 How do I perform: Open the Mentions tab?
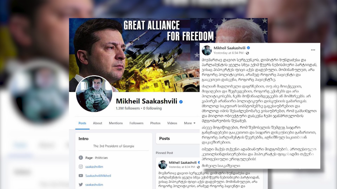[116, 123]
